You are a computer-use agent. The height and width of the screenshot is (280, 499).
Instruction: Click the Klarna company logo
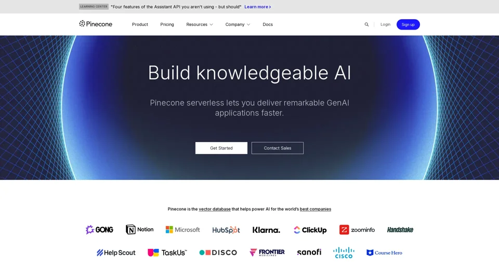pos(266,230)
